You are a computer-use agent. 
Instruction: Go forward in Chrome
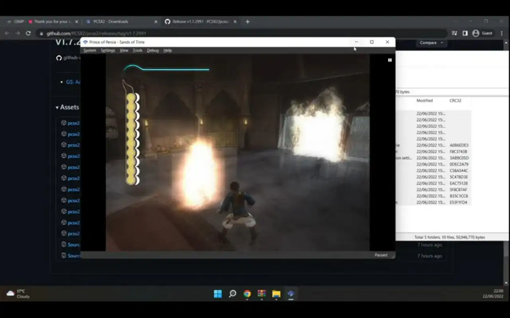point(17,33)
